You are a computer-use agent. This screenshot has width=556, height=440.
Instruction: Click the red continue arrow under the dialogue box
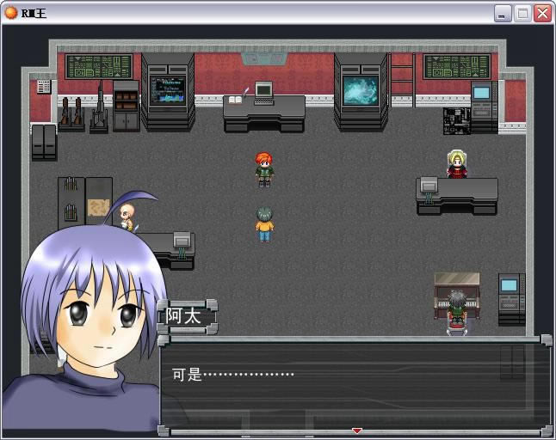tap(357, 430)
